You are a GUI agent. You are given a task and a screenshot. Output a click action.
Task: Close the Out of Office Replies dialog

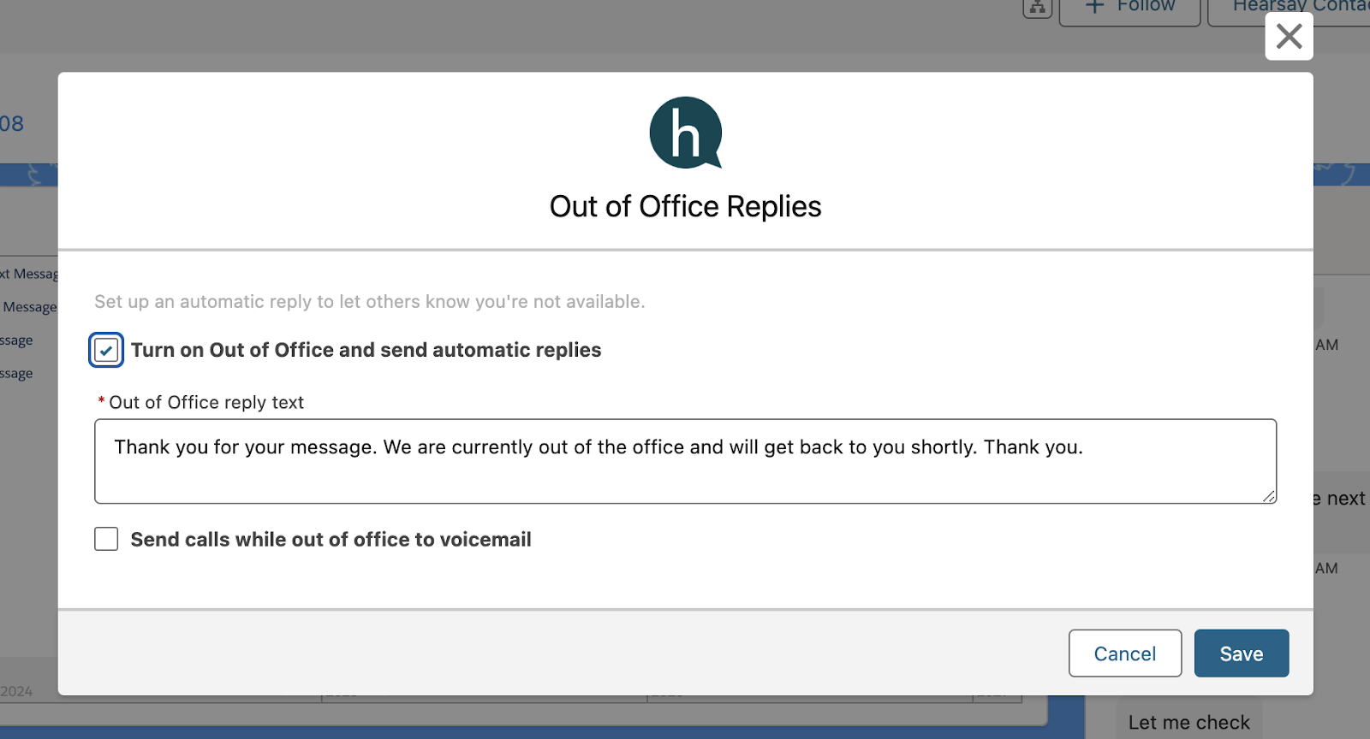1289,36
